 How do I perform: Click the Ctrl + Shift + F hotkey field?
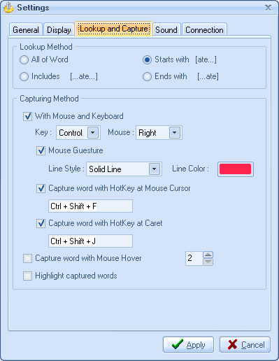click(90, 206)
